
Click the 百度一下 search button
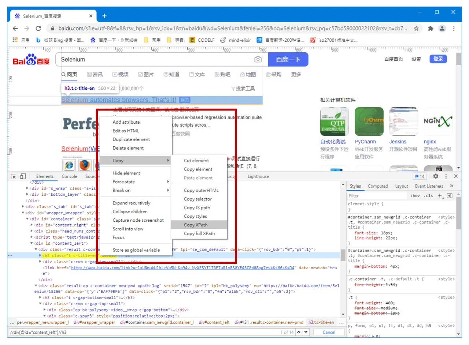(288, 59)
